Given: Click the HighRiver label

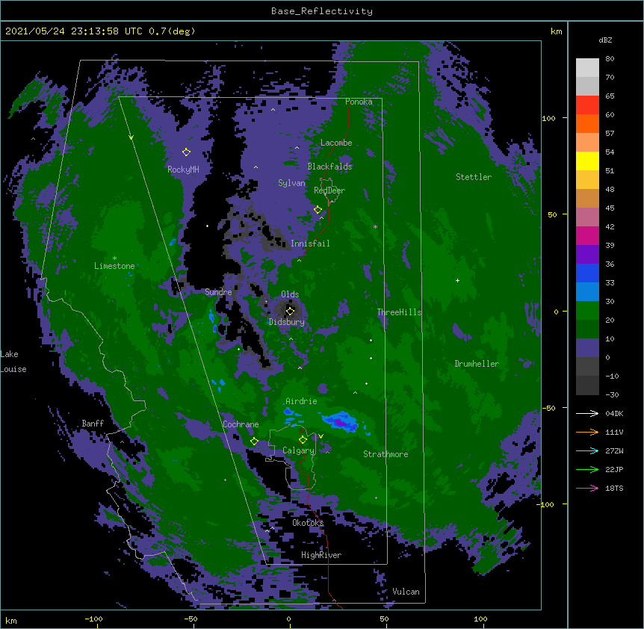Looking at the screenshot, I should coord(321,555).
